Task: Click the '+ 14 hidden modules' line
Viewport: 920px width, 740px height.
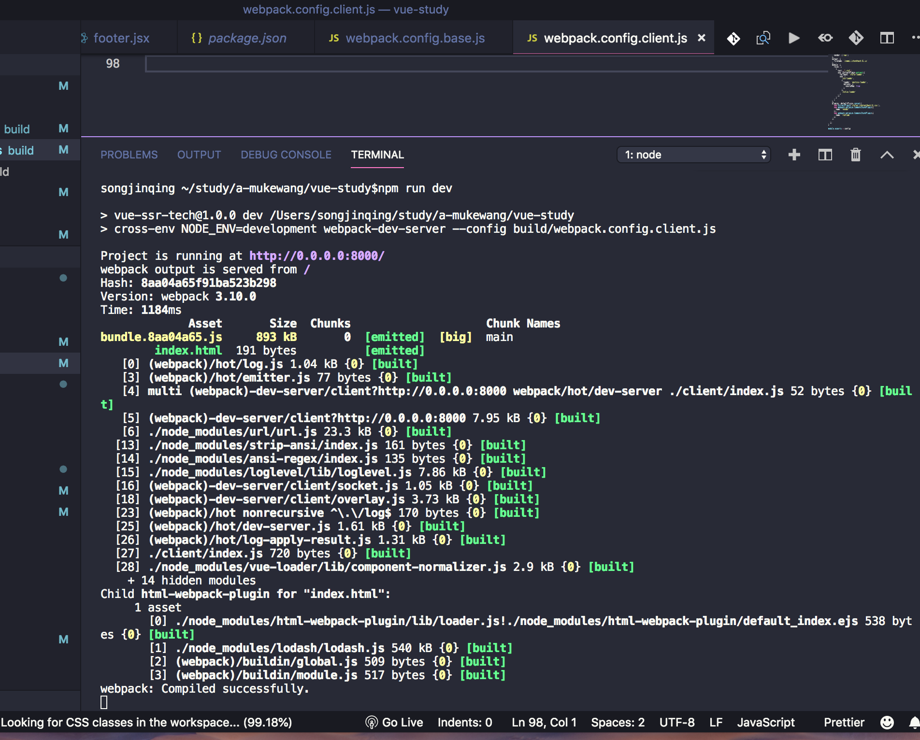Action: pos(191,581)
